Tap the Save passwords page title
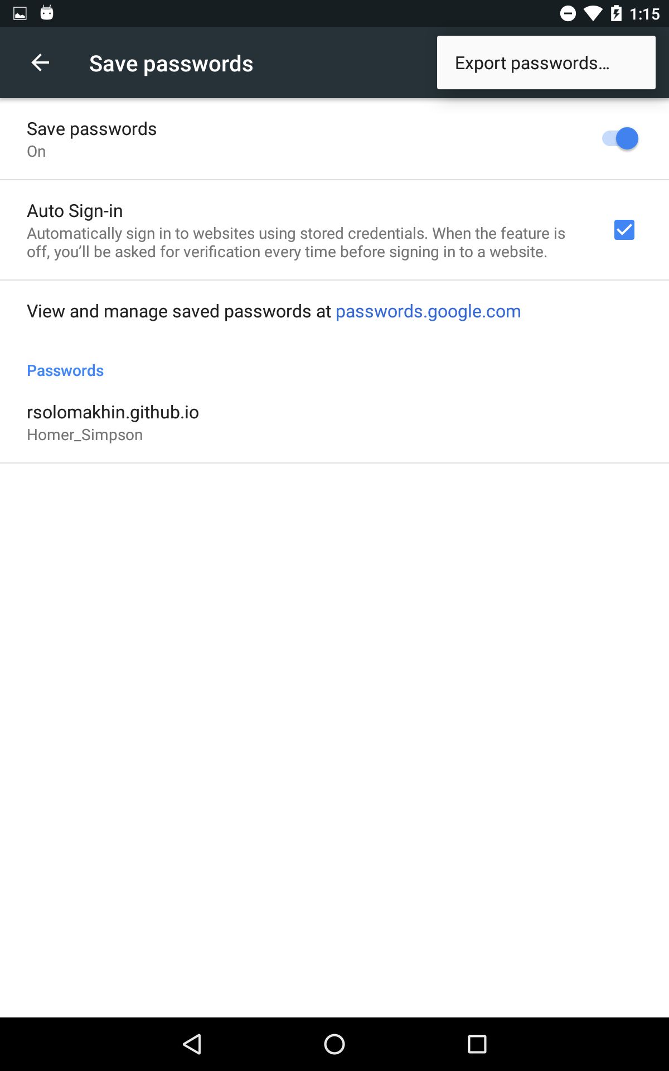 tap(171, 64)
